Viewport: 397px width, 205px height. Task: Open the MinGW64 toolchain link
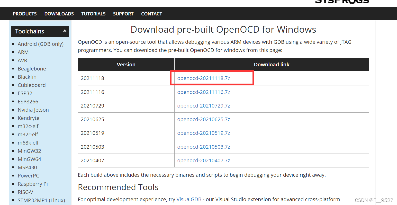click(29, 159)
